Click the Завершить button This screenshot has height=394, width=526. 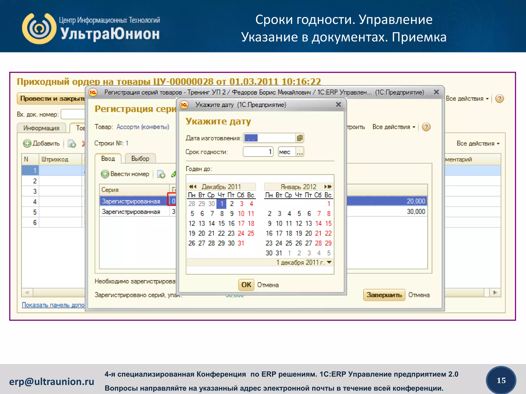[384, 295]
